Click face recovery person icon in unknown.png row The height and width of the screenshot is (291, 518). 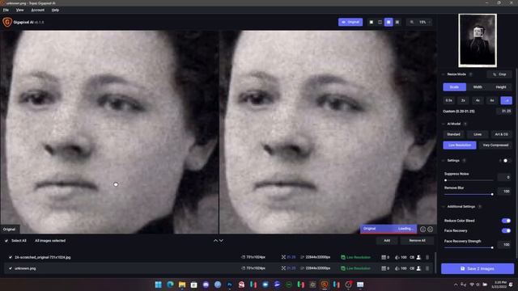tap(418, 268)
